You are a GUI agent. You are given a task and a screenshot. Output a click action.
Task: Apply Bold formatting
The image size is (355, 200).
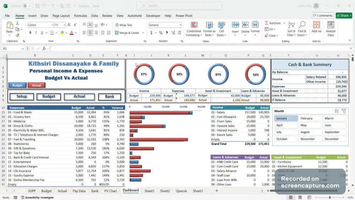pos(30,33)
